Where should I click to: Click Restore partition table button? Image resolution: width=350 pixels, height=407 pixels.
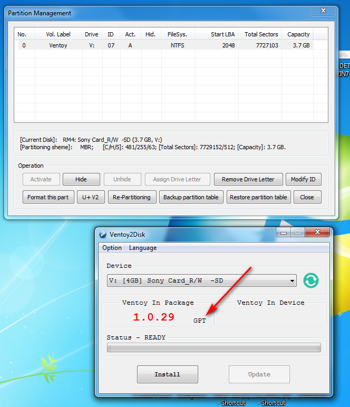(258, 197)
